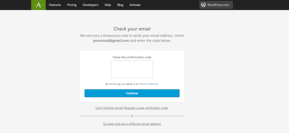Open the Features menu item
This screenshot has height=133, width=289.
coord(55,5)
